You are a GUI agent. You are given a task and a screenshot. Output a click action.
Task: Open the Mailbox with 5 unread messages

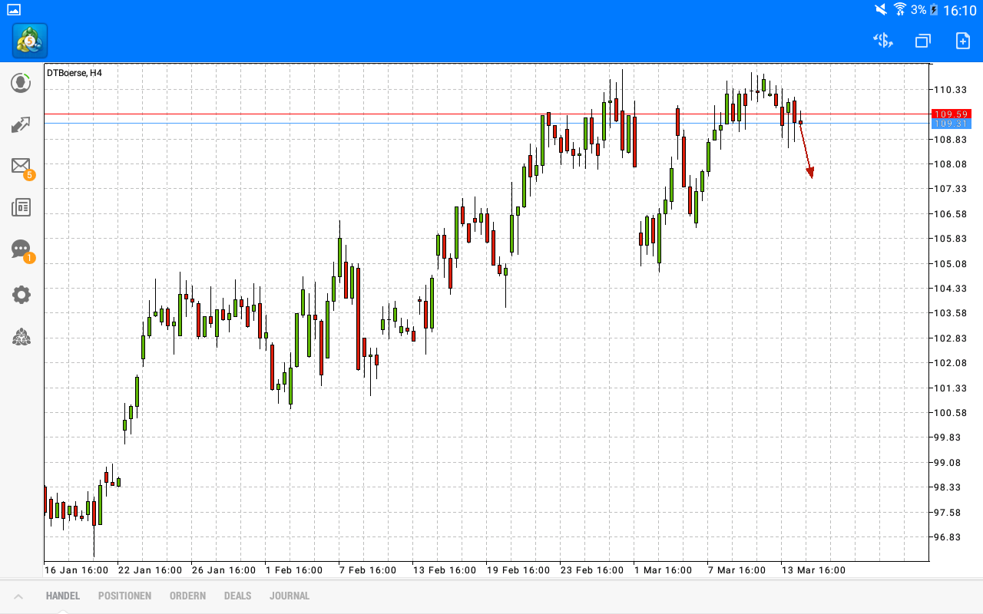[x=21, y=166]
